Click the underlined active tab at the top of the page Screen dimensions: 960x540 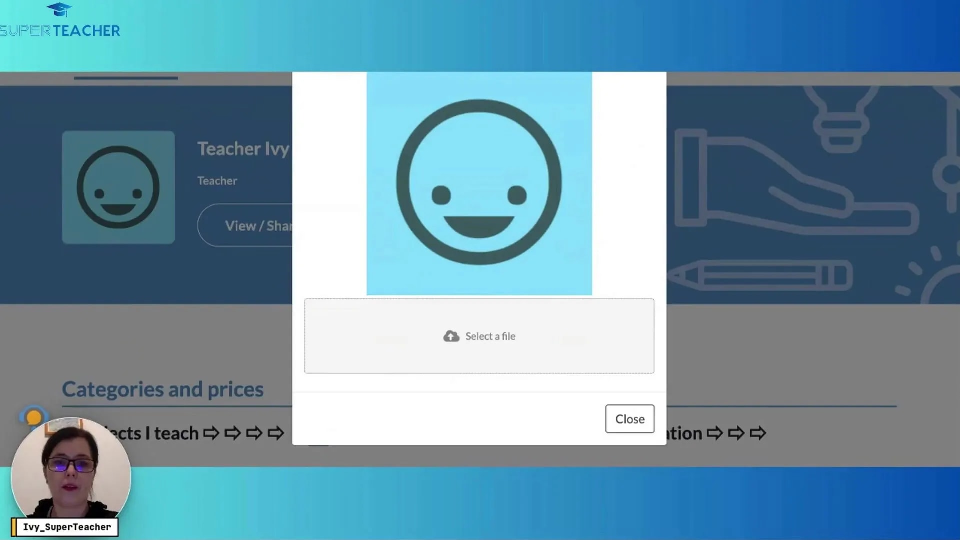coord(126,78)
